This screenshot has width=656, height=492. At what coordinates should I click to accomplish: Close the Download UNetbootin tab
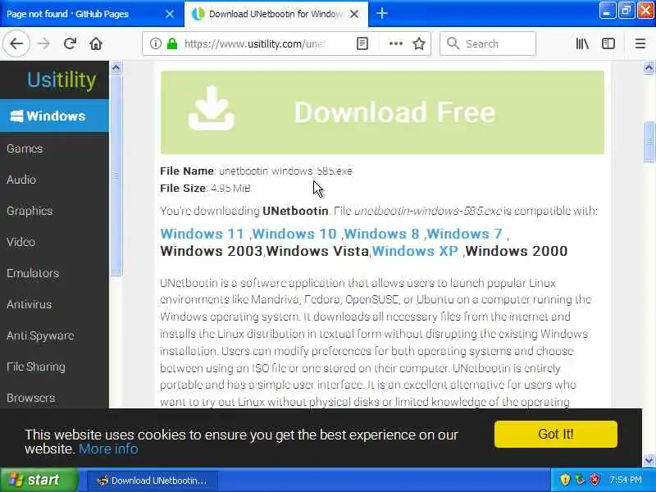click(354, 14)
